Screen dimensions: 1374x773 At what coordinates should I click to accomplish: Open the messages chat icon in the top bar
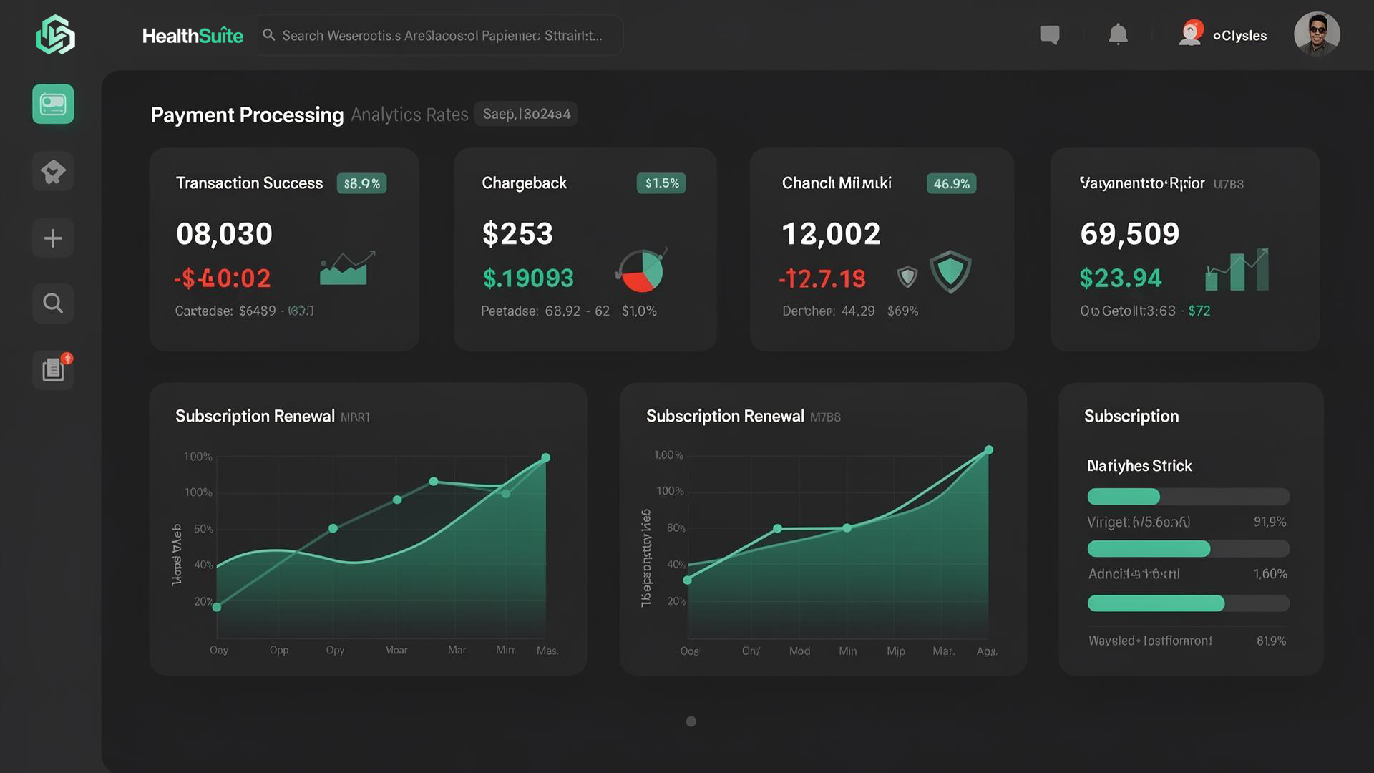(1050, 34)
